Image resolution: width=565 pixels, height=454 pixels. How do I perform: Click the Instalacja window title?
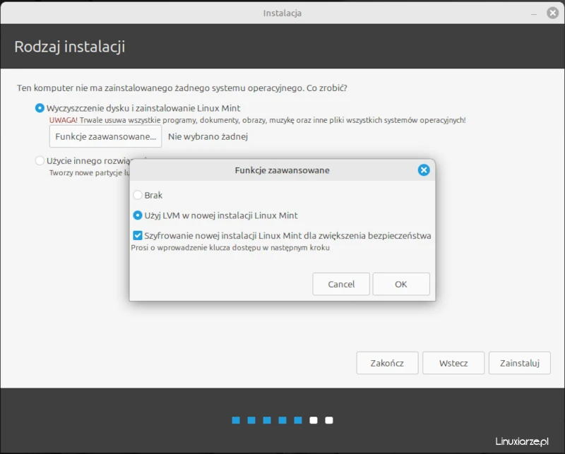[x=282, y=13]
